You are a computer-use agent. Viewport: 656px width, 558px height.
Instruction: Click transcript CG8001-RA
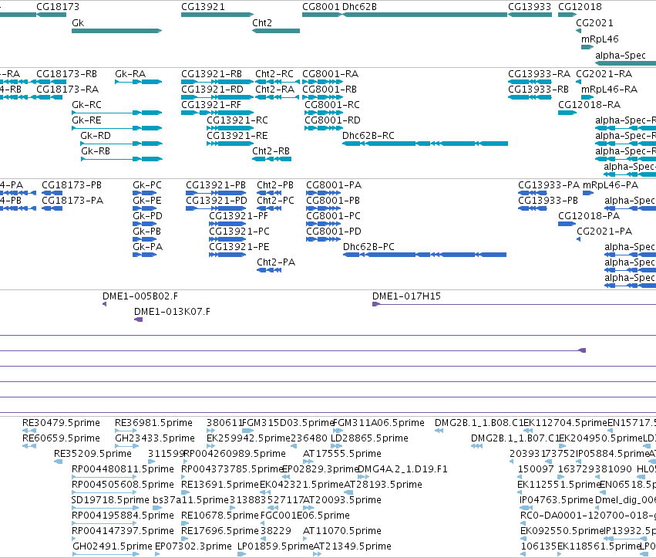coord(322,82)
